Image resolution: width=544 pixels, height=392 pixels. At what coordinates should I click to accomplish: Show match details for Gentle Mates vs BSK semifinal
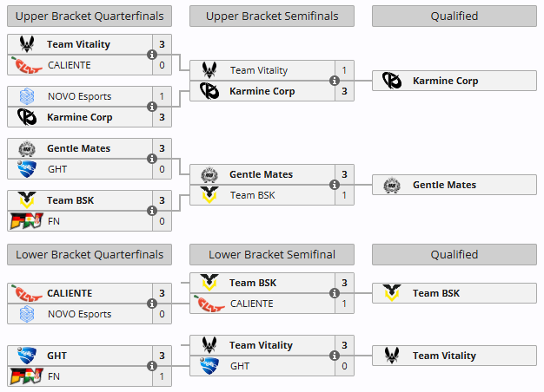point(334,185)
